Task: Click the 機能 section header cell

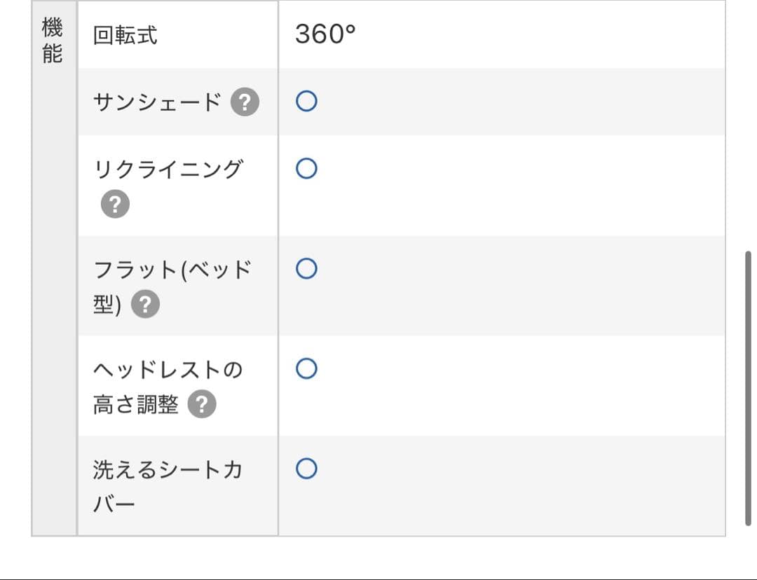Action: pos(53,41)
